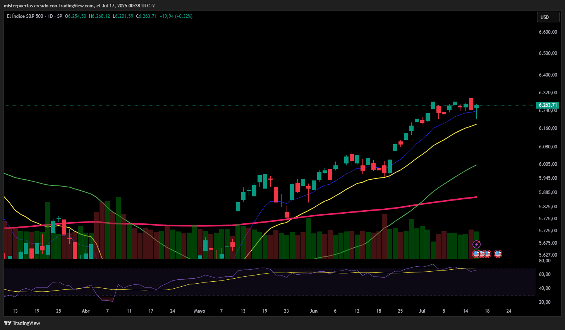Click the close value 'C6.263,71' in legend
The image size is (565, 330).
pyautogui.click(x=146, y=16)
